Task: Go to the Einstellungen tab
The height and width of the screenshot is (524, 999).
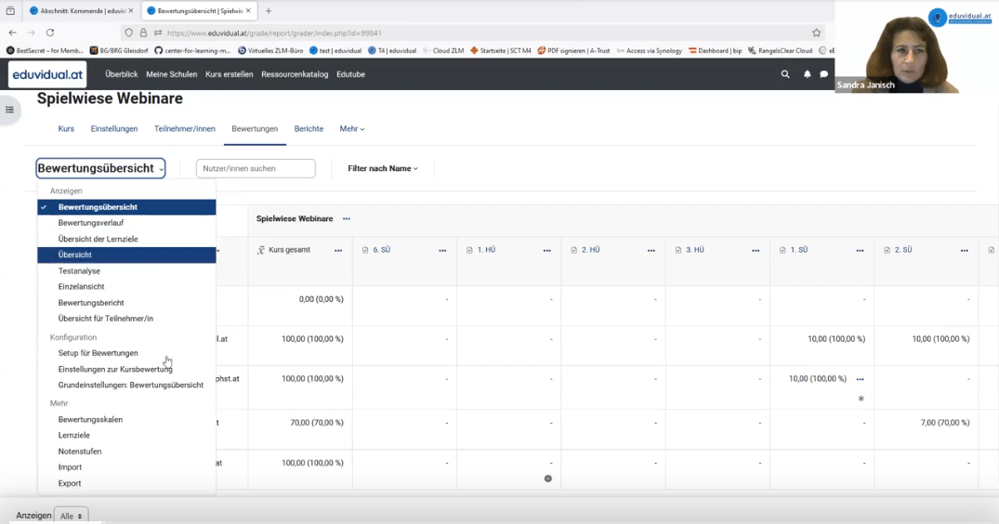Action: (114, 129)
